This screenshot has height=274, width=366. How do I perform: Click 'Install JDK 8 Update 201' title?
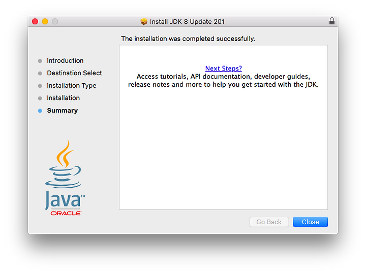click(x=187, y=22)
